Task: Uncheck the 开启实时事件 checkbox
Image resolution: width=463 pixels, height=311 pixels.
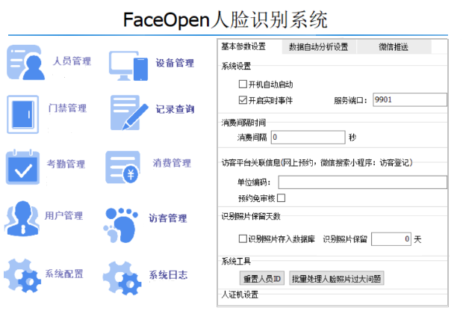Action: tap(242, 99)
